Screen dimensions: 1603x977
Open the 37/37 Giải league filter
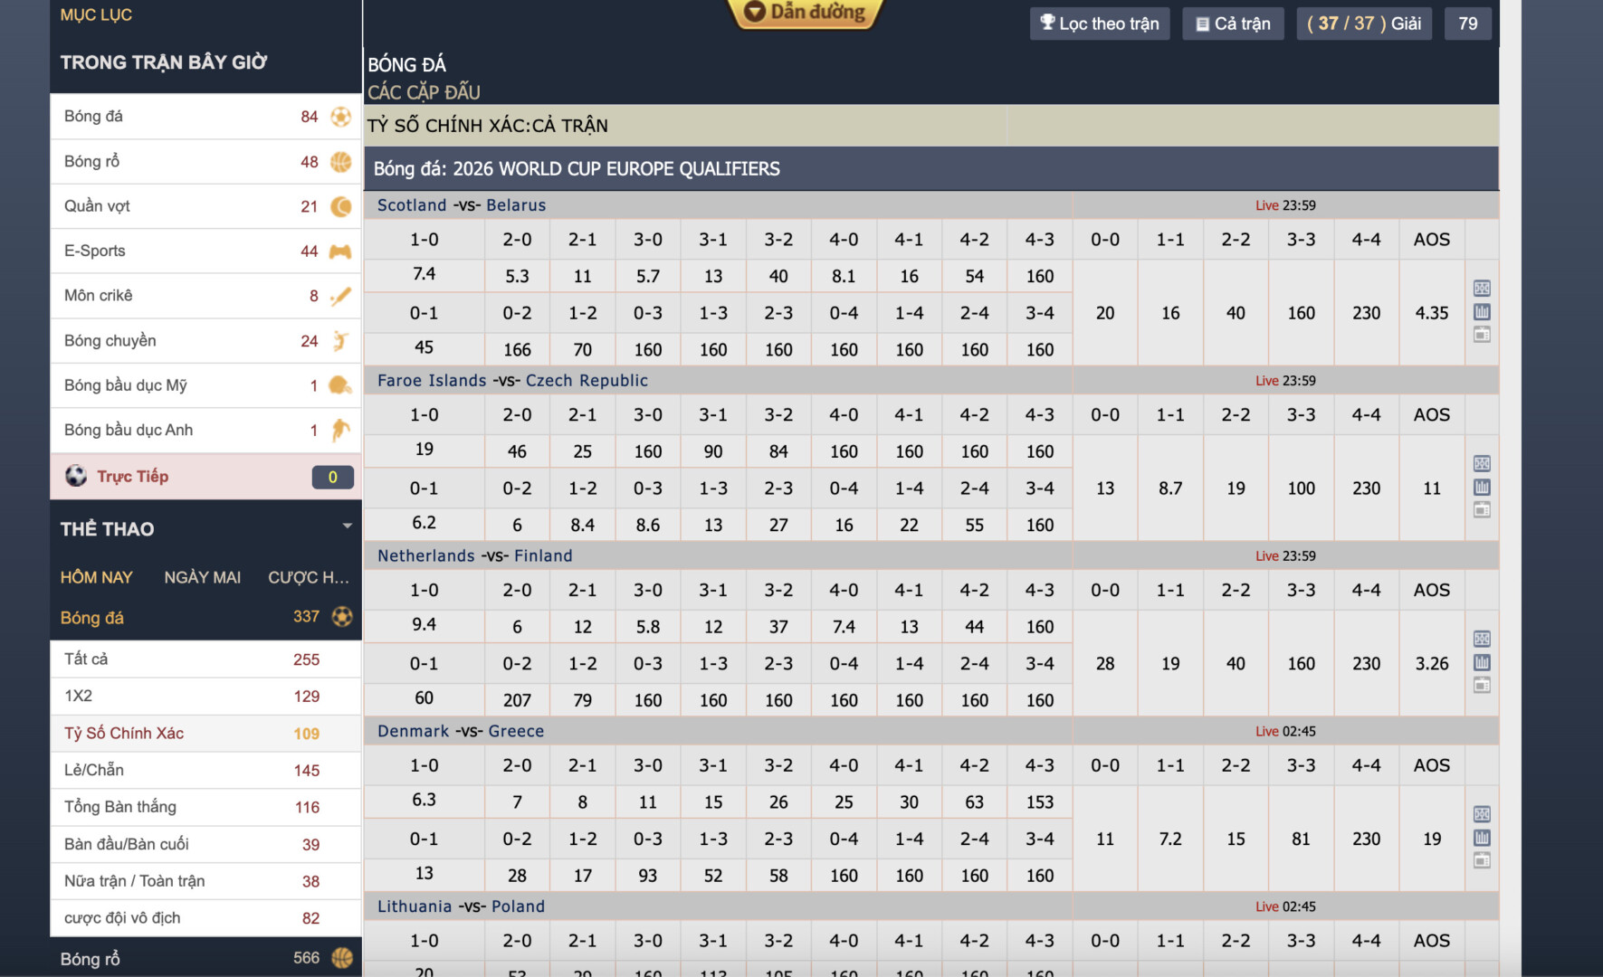(x=1363, y=24)
